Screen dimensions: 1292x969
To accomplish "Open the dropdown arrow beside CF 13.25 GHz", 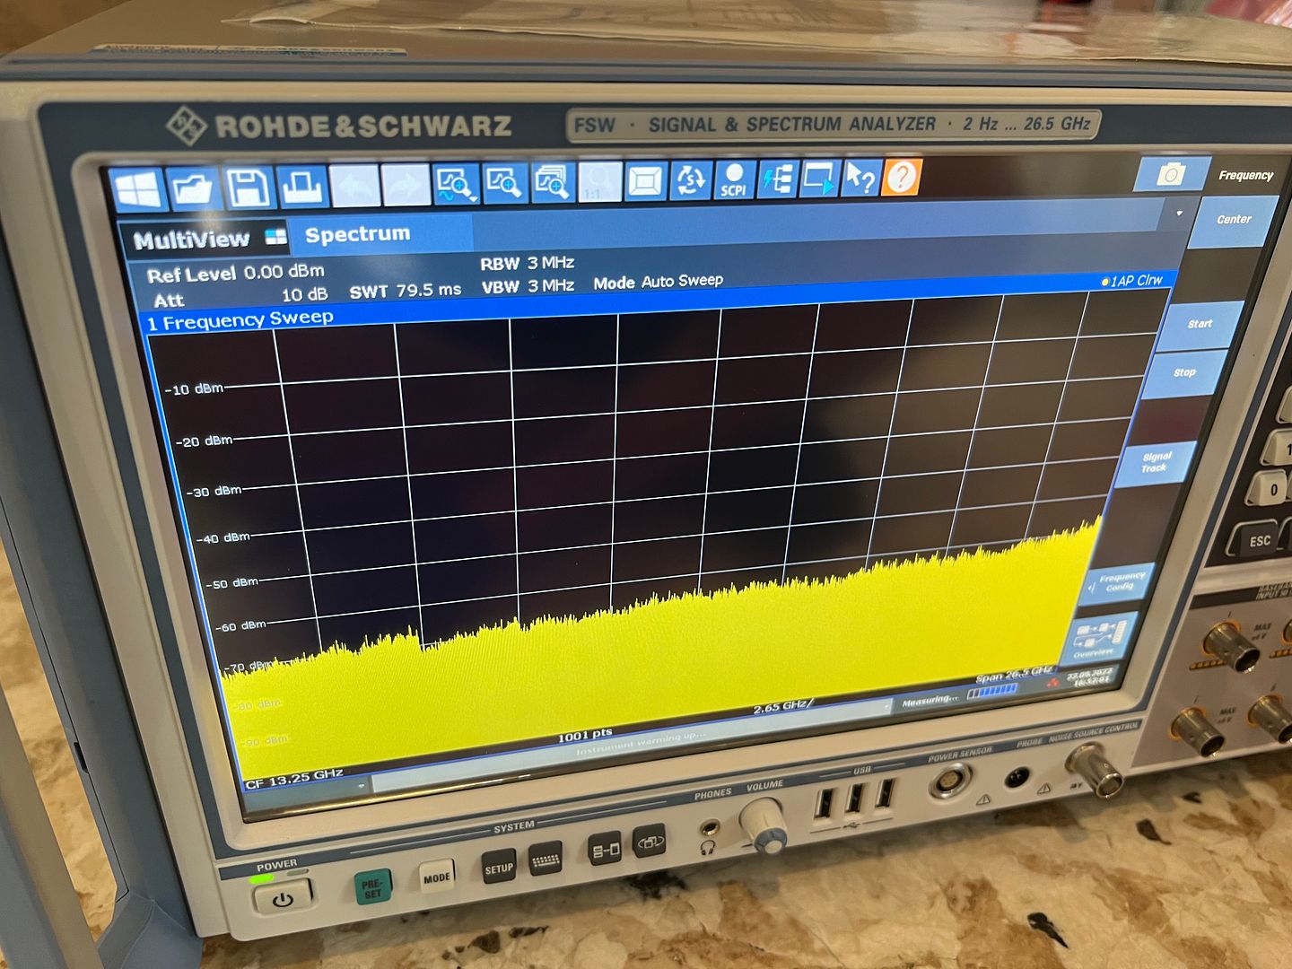I will coord(362,786).
